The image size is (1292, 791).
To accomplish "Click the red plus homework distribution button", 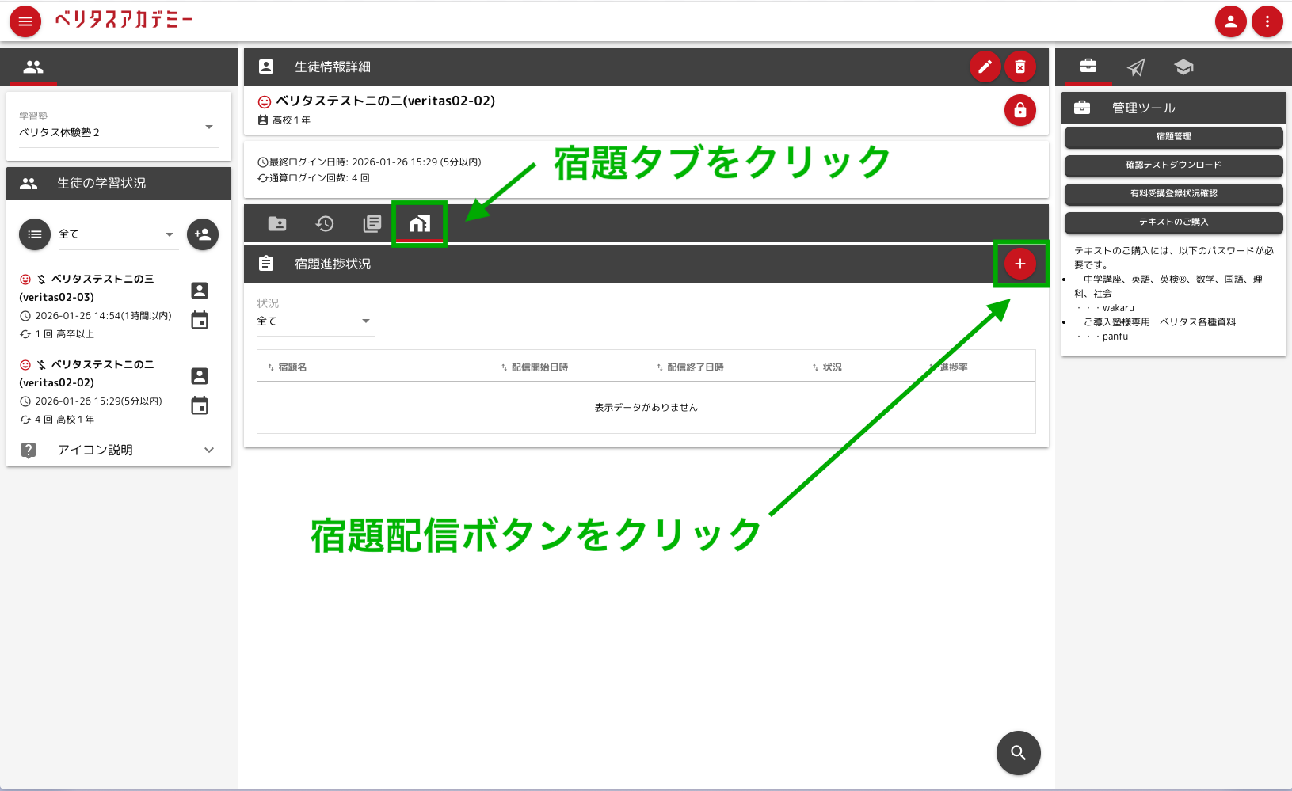I will point(1020,264).
